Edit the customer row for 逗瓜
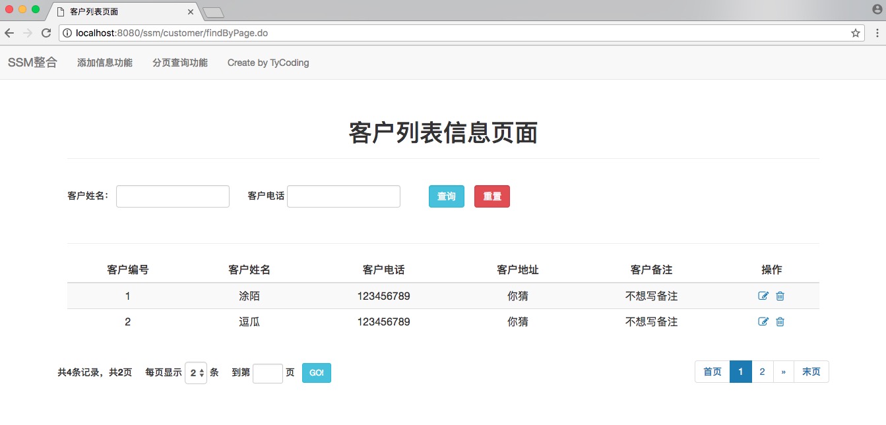 click(763, 322)
